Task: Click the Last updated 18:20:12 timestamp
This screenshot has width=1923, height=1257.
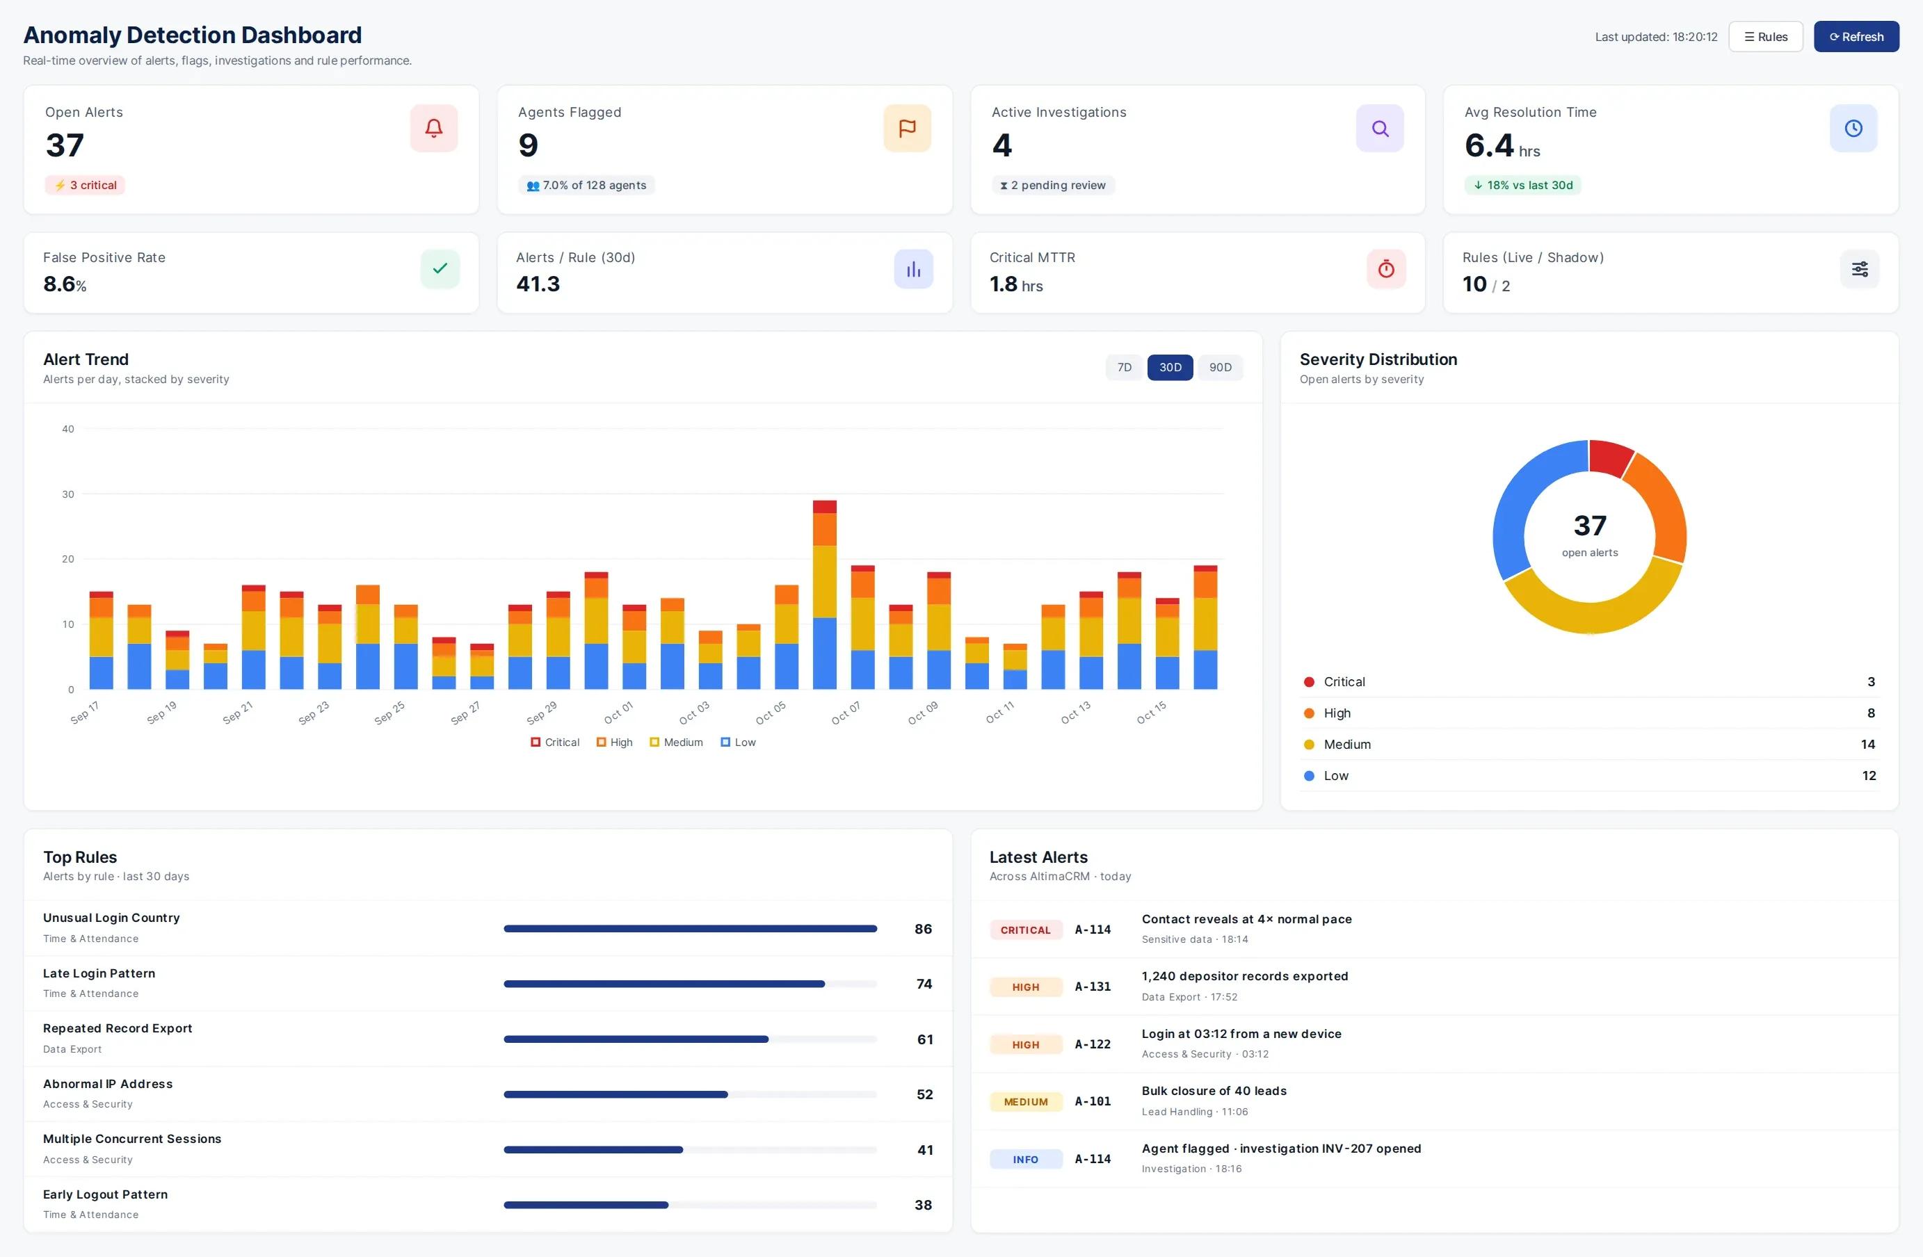Action: click(x=1655, y=37)
